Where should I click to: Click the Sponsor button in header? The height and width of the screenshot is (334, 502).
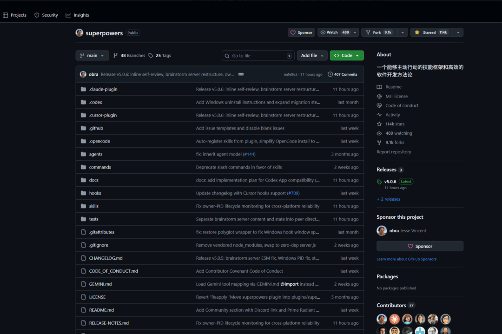(x=301, y=33)
